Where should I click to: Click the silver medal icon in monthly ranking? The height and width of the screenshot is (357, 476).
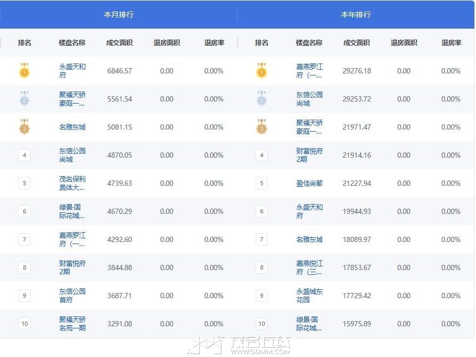[x=24, y=99]
